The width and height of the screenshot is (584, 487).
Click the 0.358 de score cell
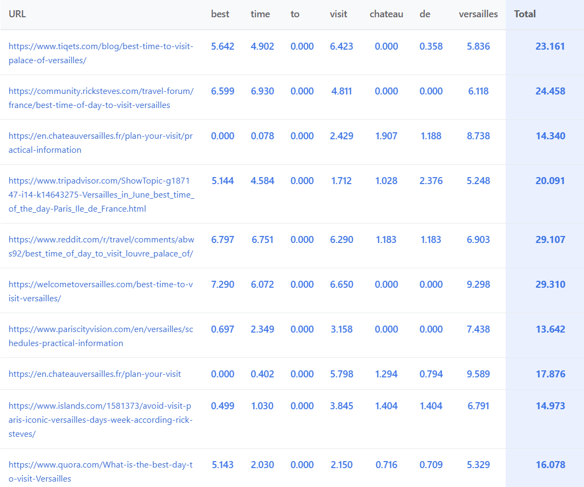(431, 46)
